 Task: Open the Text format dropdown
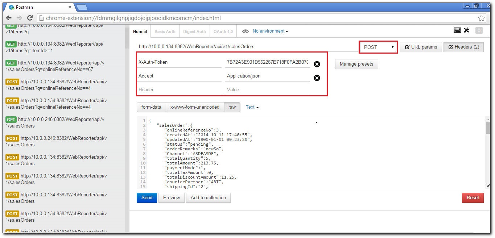(x=252, y=107)
